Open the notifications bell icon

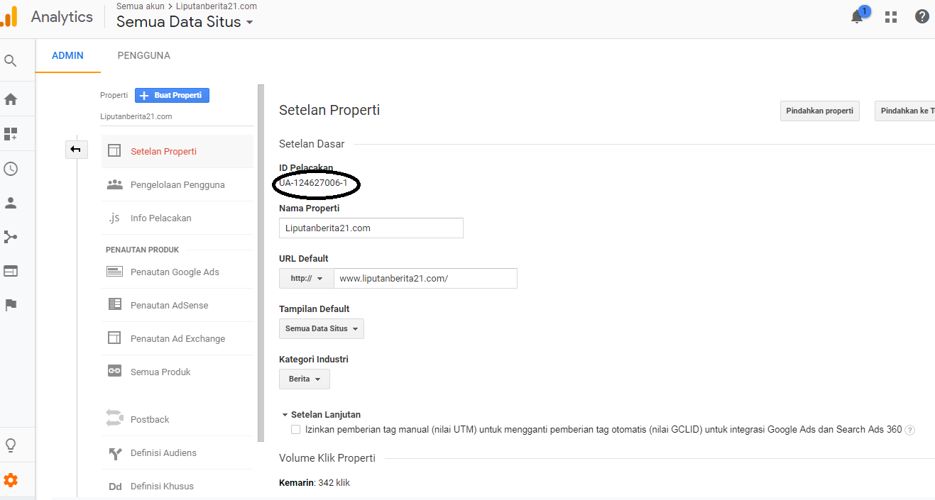(x=856, y=16)
